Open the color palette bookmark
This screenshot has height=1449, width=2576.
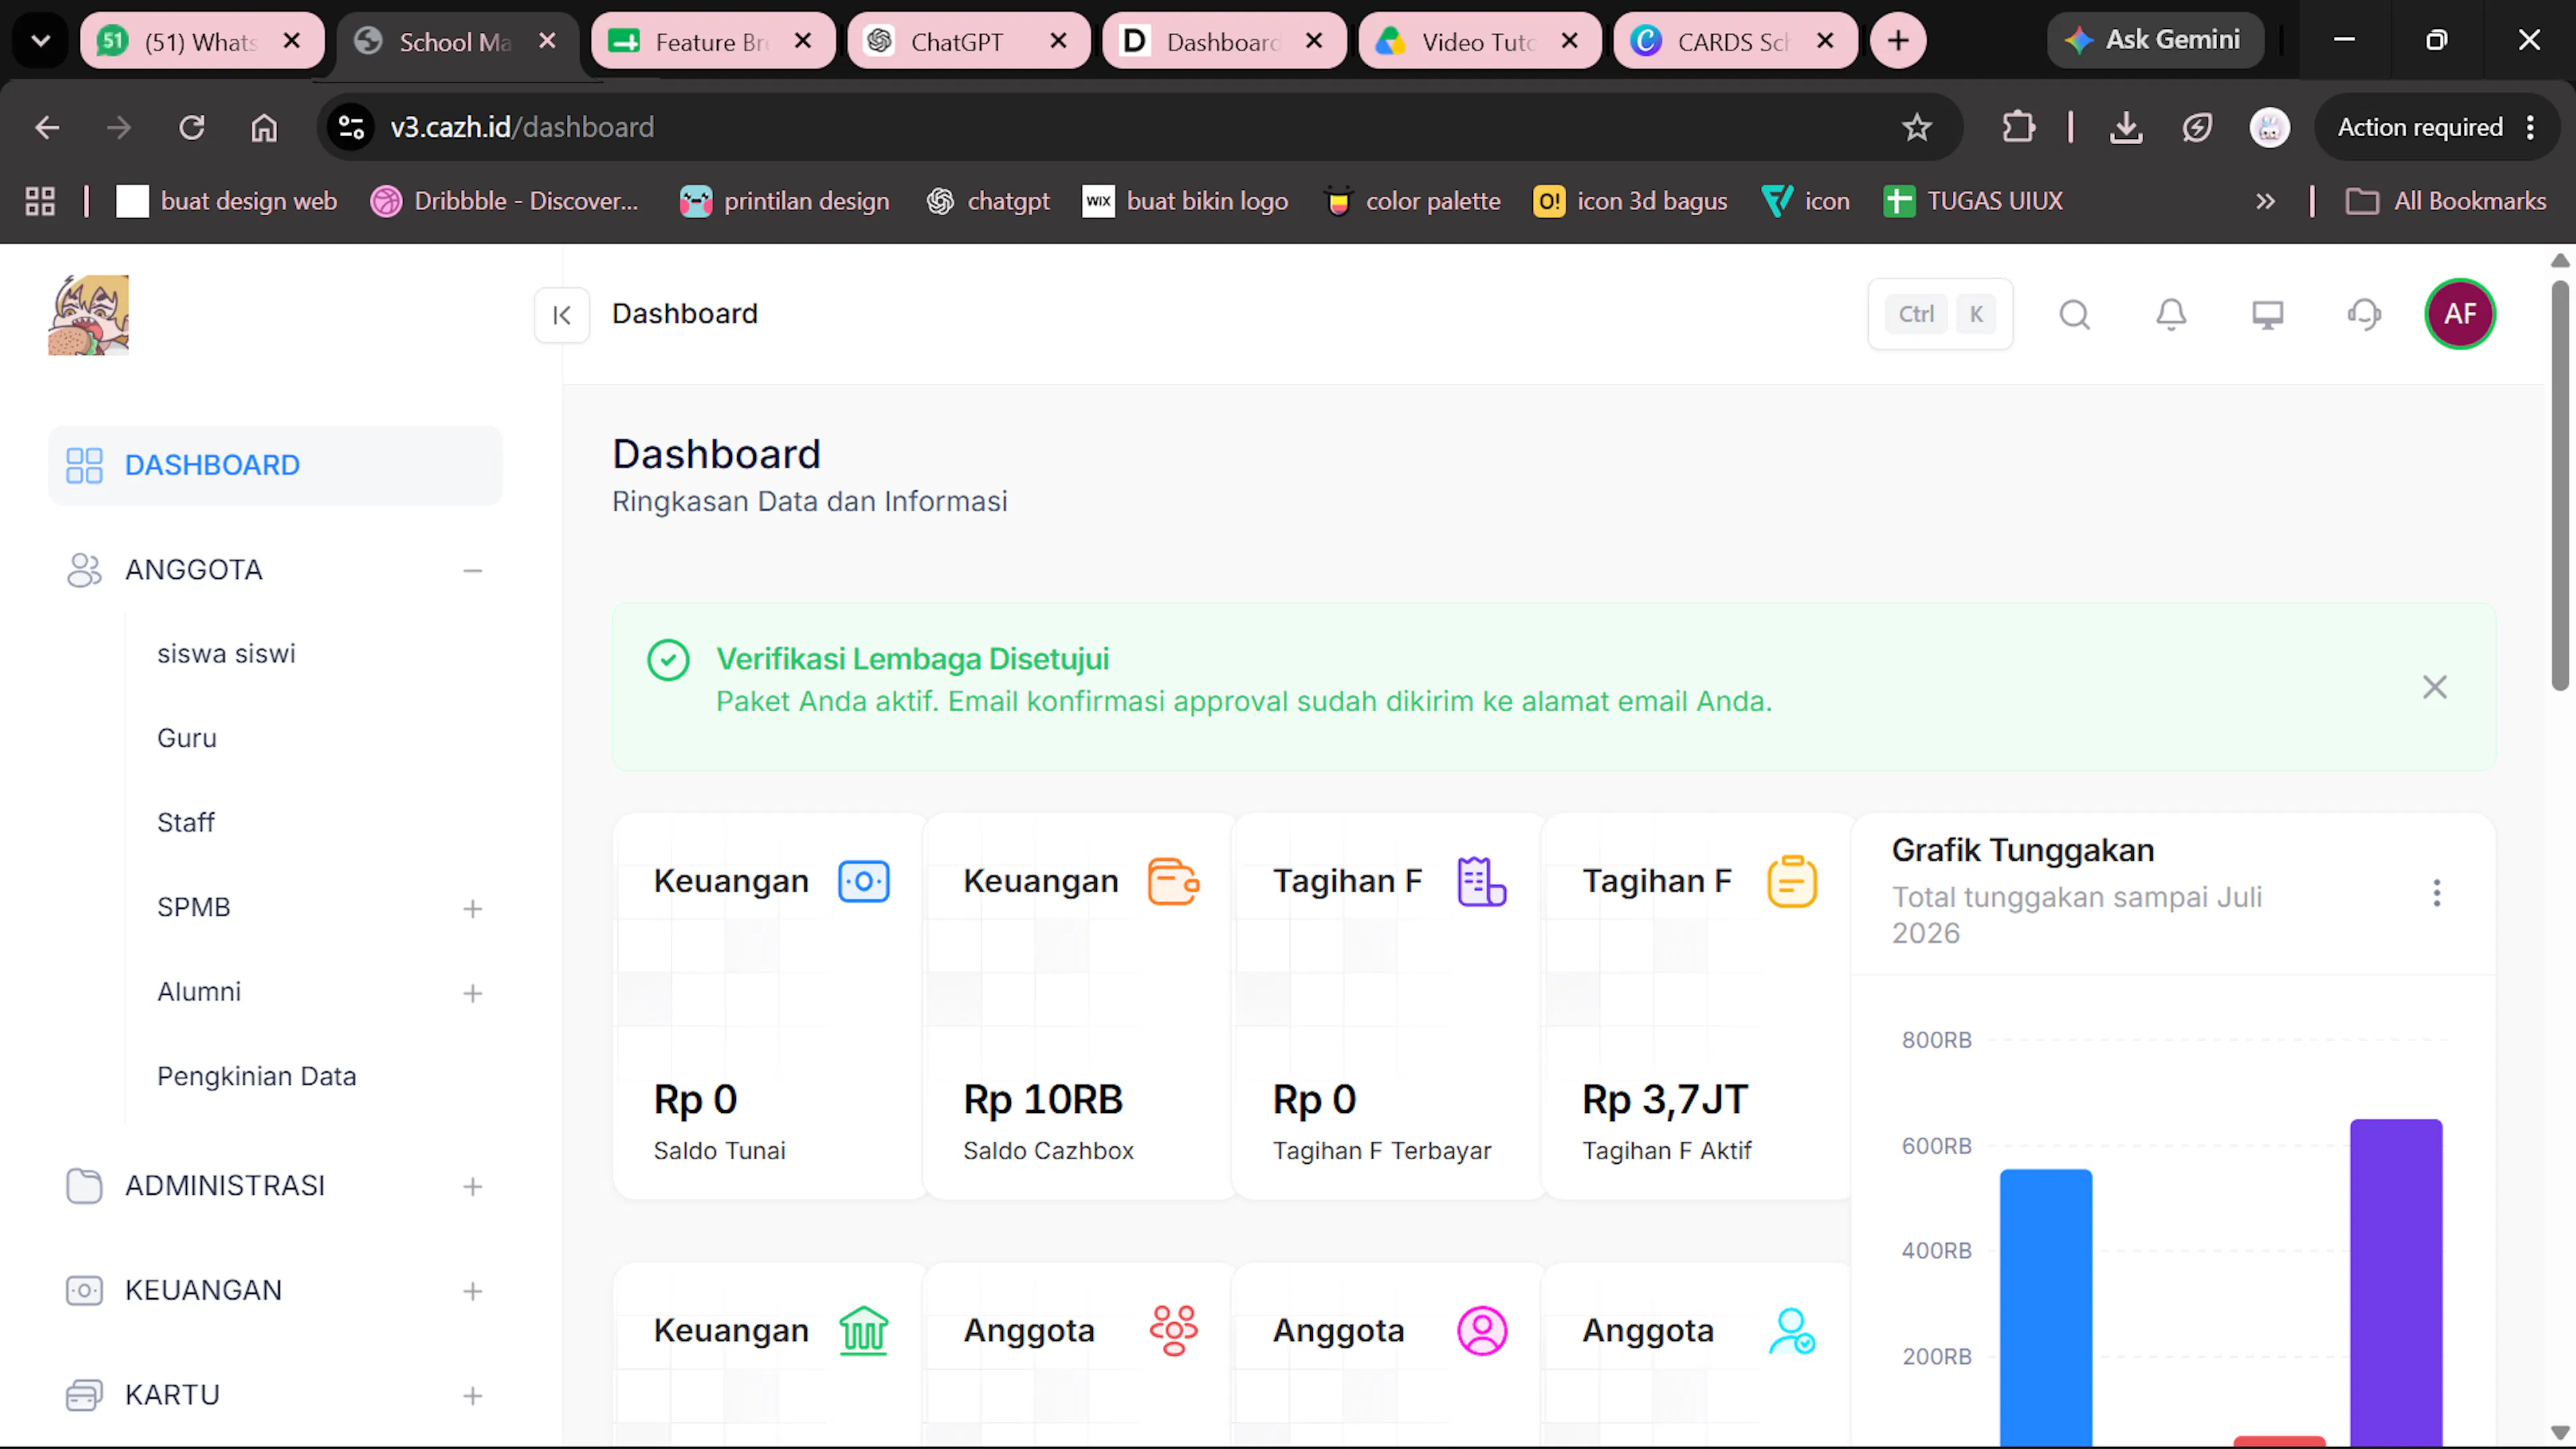coord(1413,201)
